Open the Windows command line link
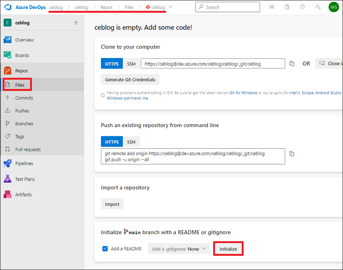The width and height of the screenshot is (343, 270). click(x=127, y=98)
